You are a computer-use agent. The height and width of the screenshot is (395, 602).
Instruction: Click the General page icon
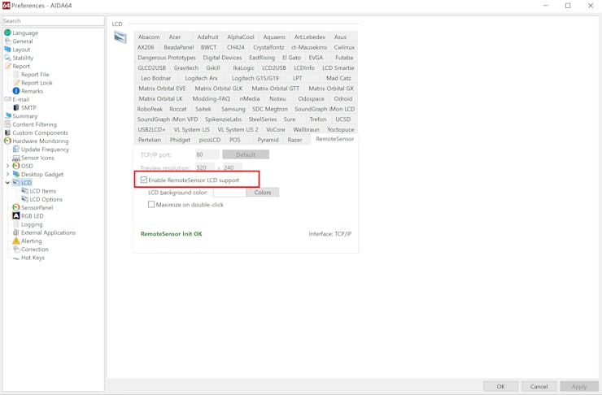(7, 41)
